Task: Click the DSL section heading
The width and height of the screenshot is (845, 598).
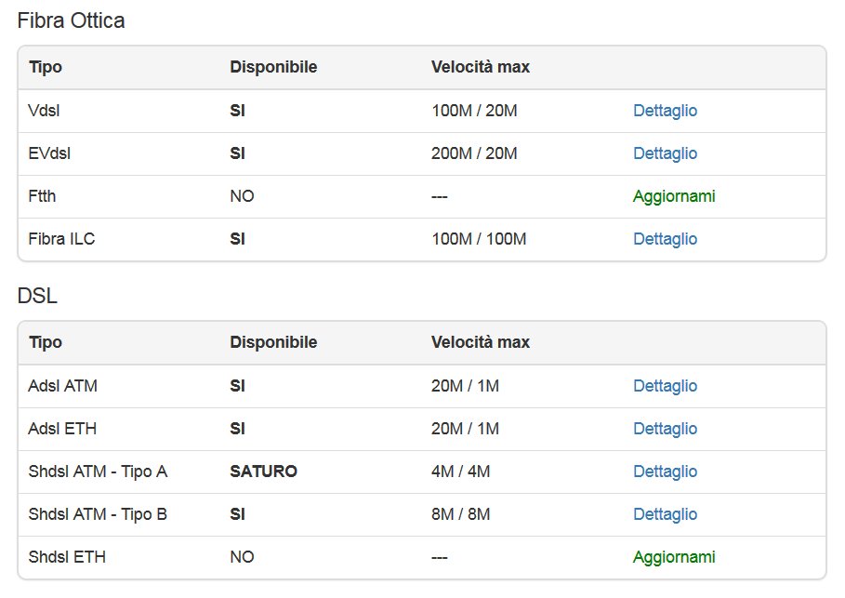Action: [x=37, y=296]
